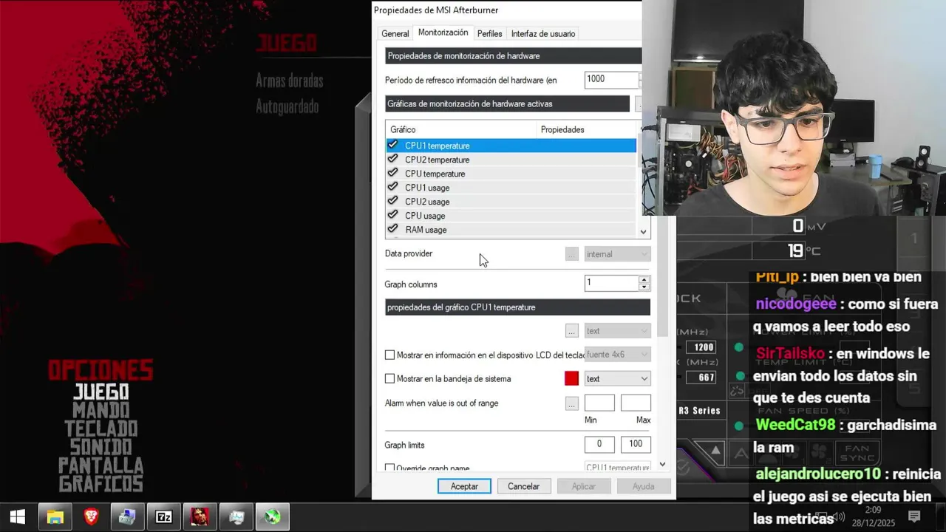Click the green slider knob beside 667

(740, 377)
